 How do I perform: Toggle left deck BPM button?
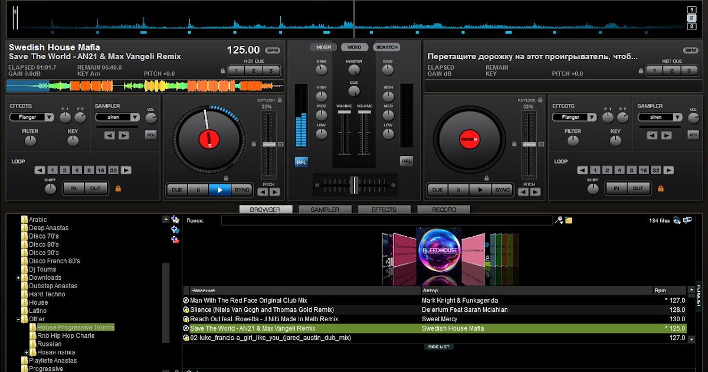(272, 50)
